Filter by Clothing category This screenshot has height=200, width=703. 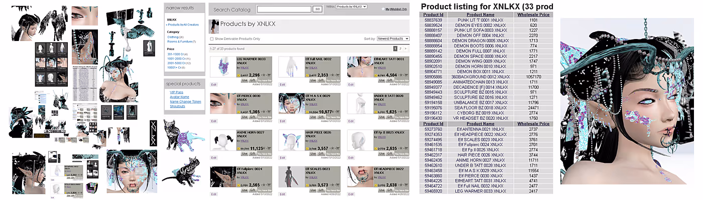173,37
